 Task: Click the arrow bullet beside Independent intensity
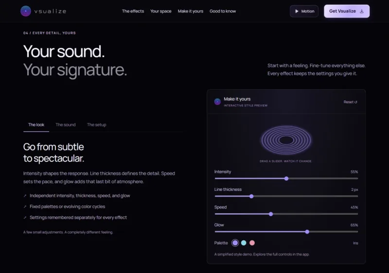tap(25, 196)
